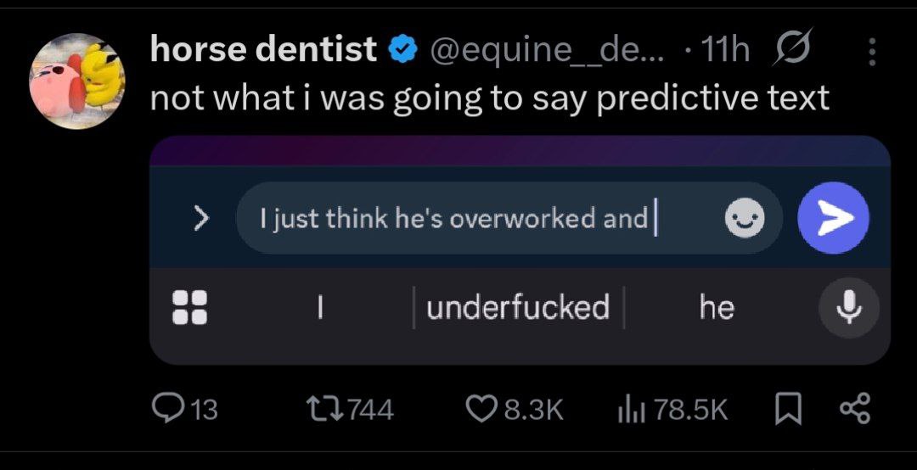Open the emoji smiley picker
Viewport: 917px width, 470px height.
tap(744, 220)
